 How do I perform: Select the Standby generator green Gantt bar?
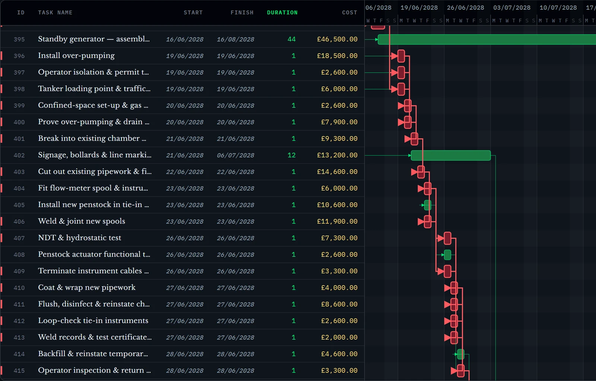487,40
